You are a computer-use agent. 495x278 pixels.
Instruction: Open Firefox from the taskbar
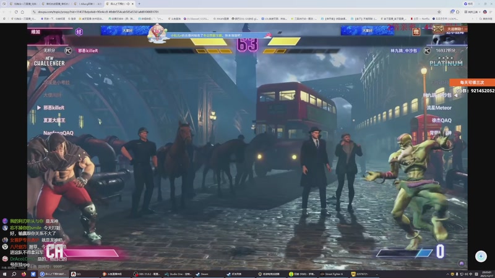[24, 274]
